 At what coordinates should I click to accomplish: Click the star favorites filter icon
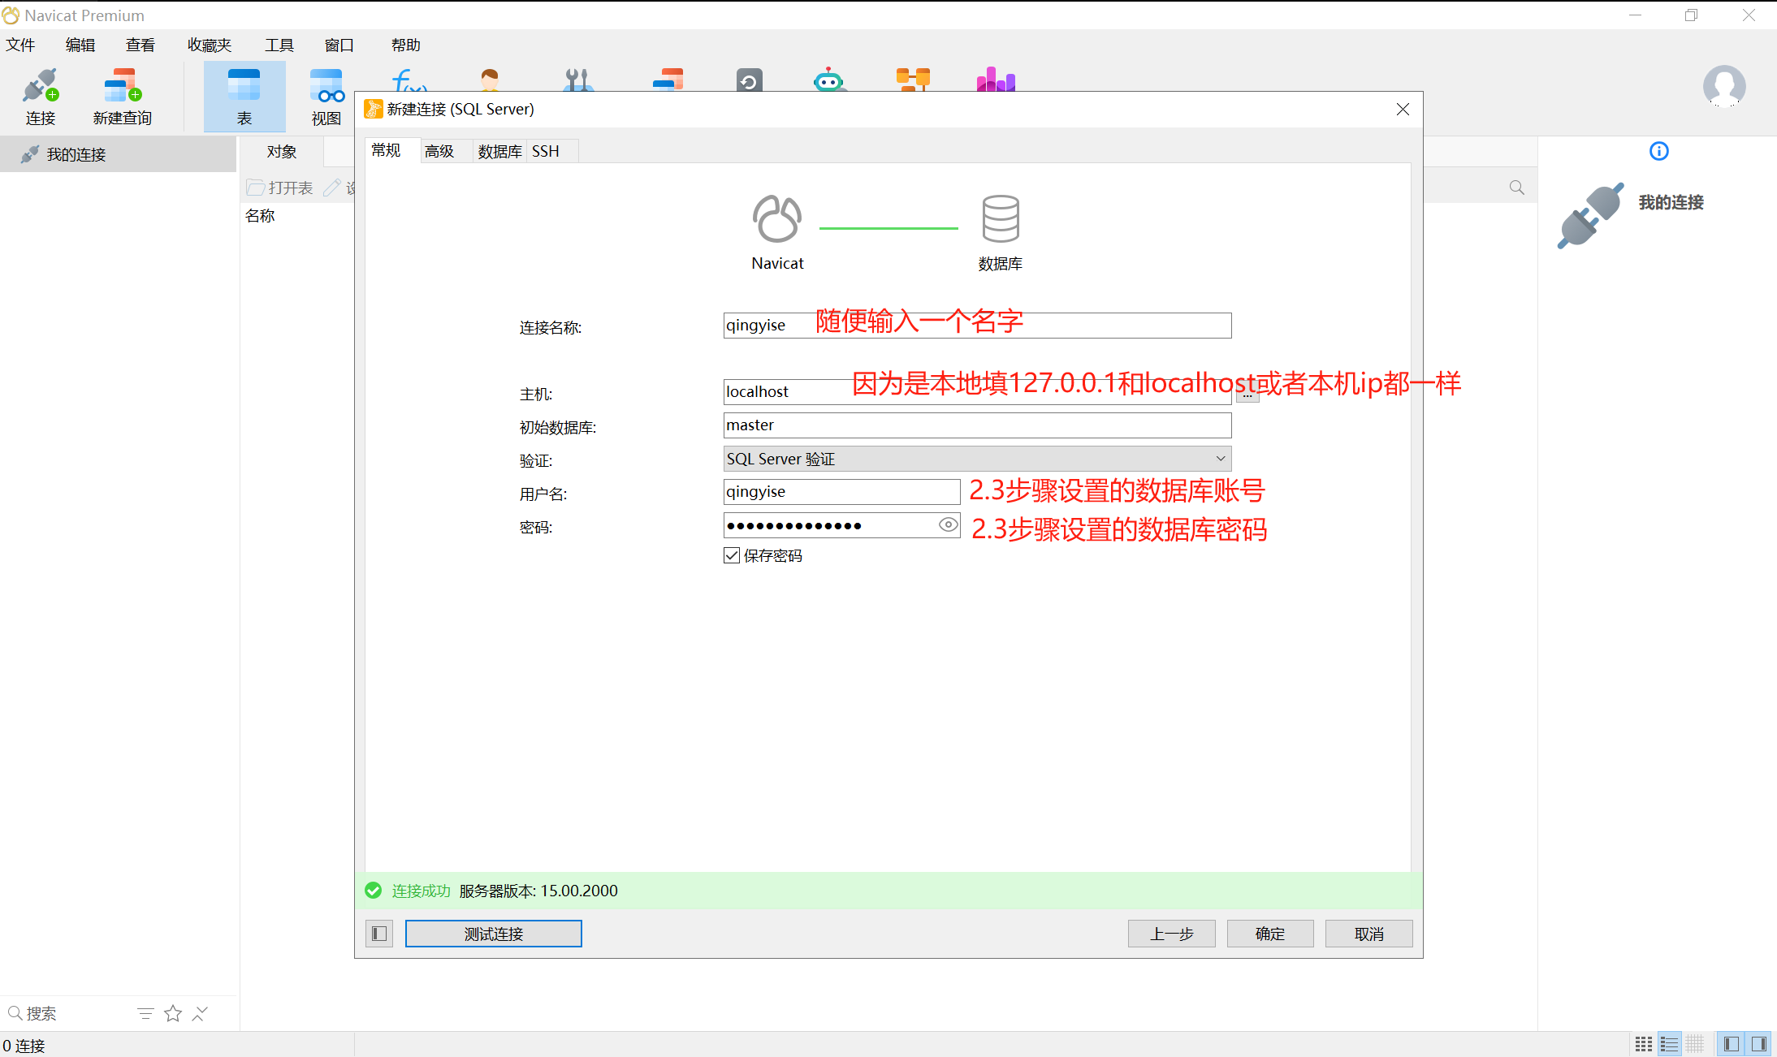tap(172, 1013)
